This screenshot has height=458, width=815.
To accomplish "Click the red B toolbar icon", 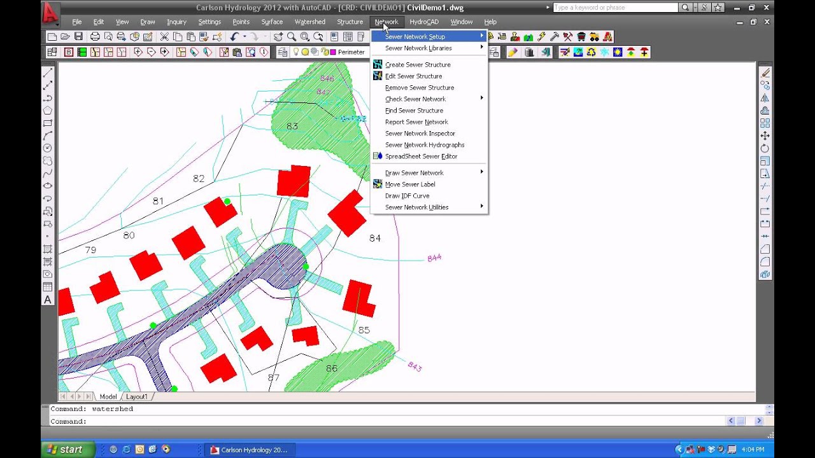I will [69, 52].
